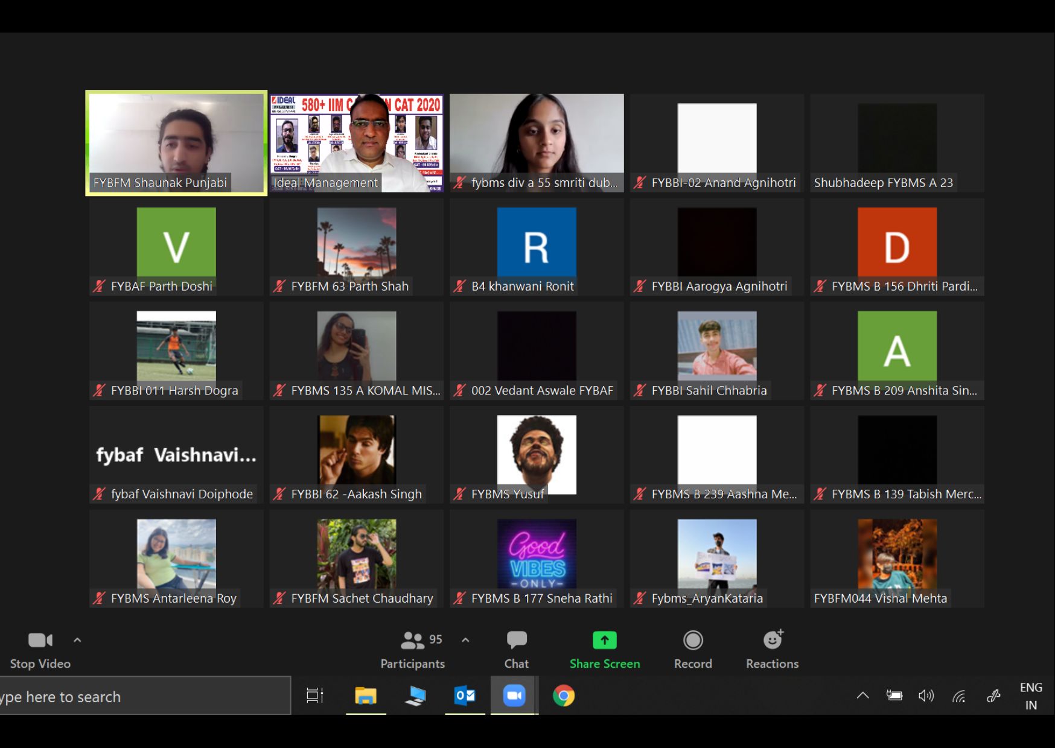
Task: Open the Reactions menu
Action: click(773, 650)
